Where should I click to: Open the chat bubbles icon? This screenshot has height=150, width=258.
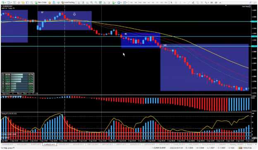click(x=255, y=2)
